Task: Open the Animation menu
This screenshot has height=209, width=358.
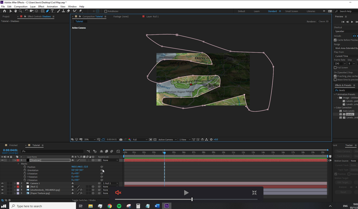Action: click(x=52, y=6)
